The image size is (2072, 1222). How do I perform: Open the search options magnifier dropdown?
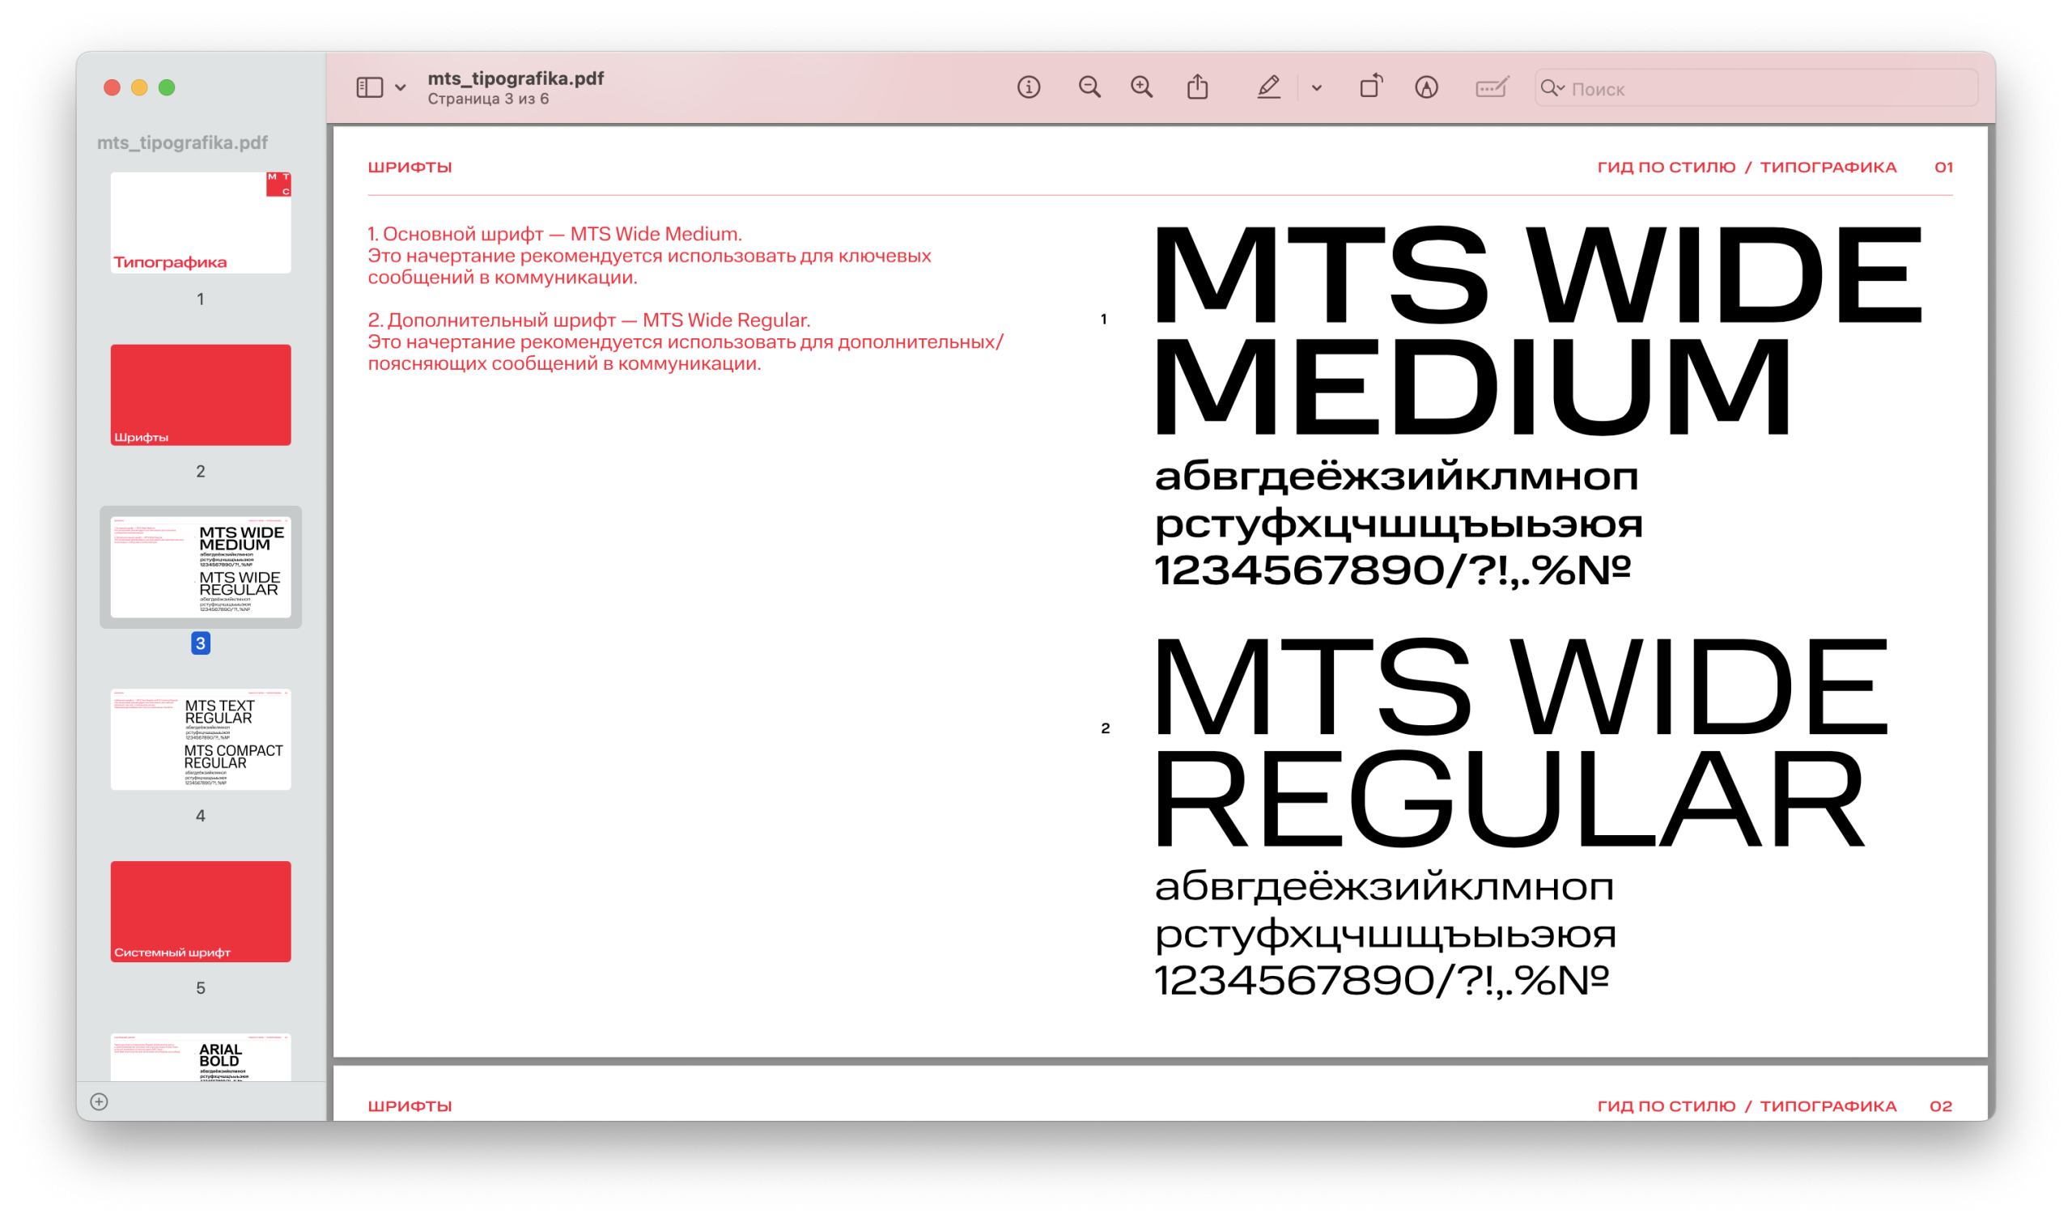(1552, 88)
